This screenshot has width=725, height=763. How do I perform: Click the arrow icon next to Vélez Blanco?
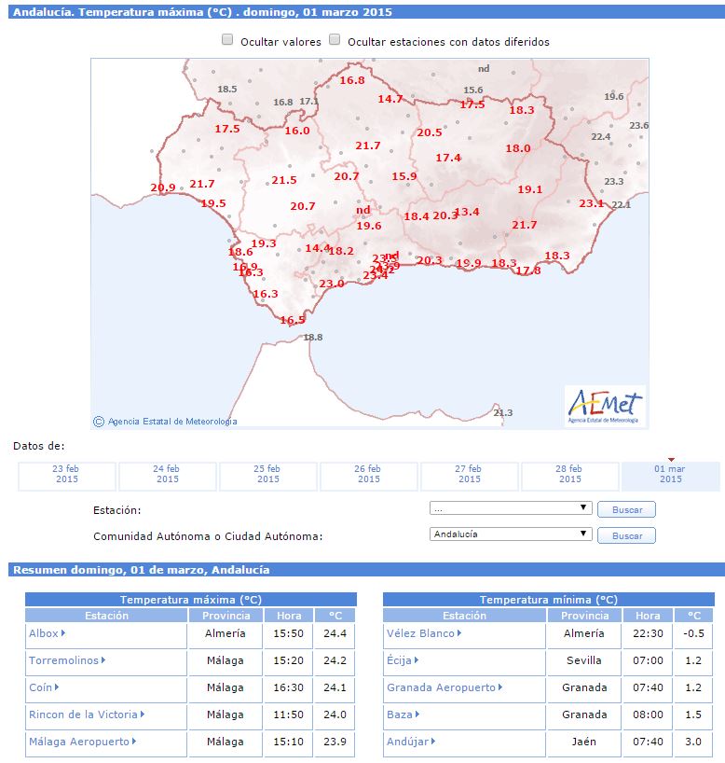[x=459, y=633]
